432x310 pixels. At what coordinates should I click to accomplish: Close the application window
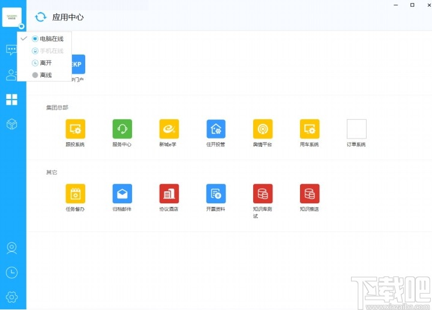click(x=428, y=5)
